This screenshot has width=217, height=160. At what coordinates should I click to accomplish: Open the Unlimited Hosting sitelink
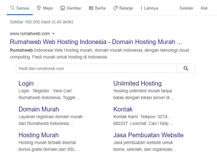pyautogui.click(x=137, y=83)
